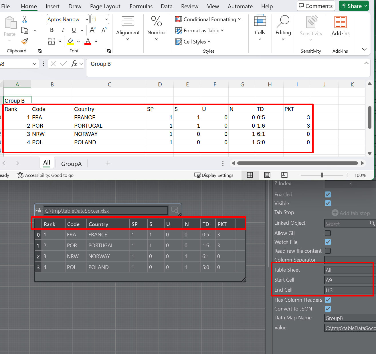The height and width of the screenshot is (354, 376).
Task: Click the Start Cell input field
Action: 348,280
